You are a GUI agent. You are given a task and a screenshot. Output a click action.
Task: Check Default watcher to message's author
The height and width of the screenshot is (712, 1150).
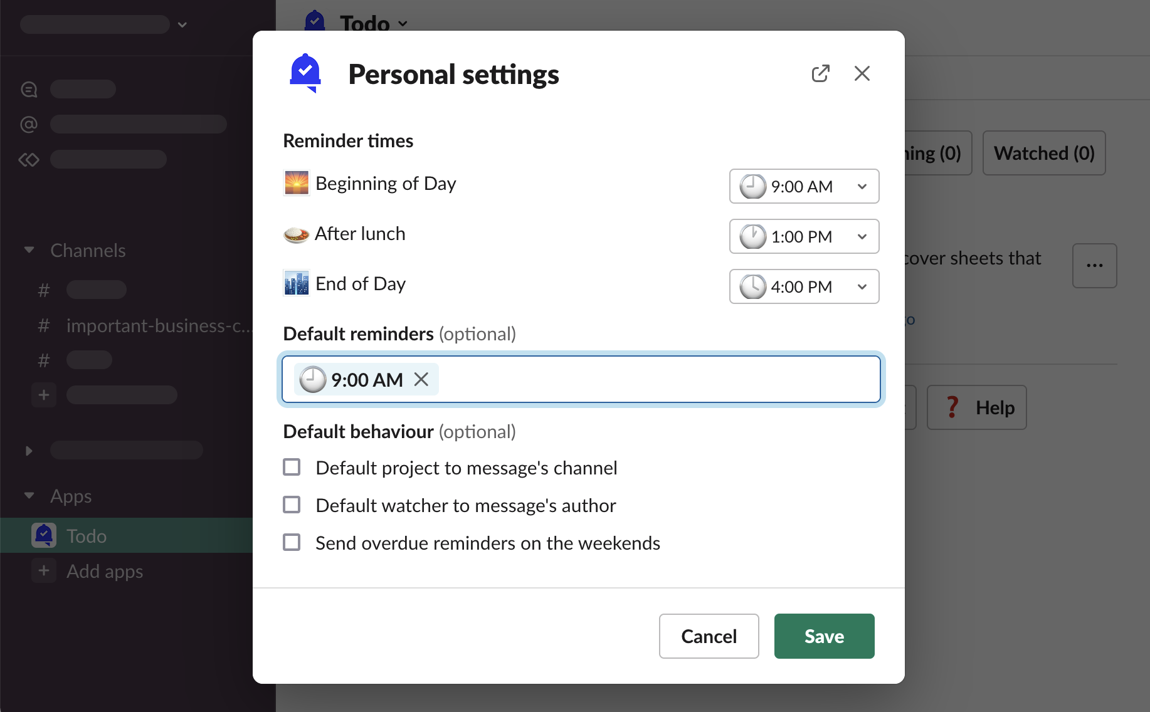coord(292,505)
